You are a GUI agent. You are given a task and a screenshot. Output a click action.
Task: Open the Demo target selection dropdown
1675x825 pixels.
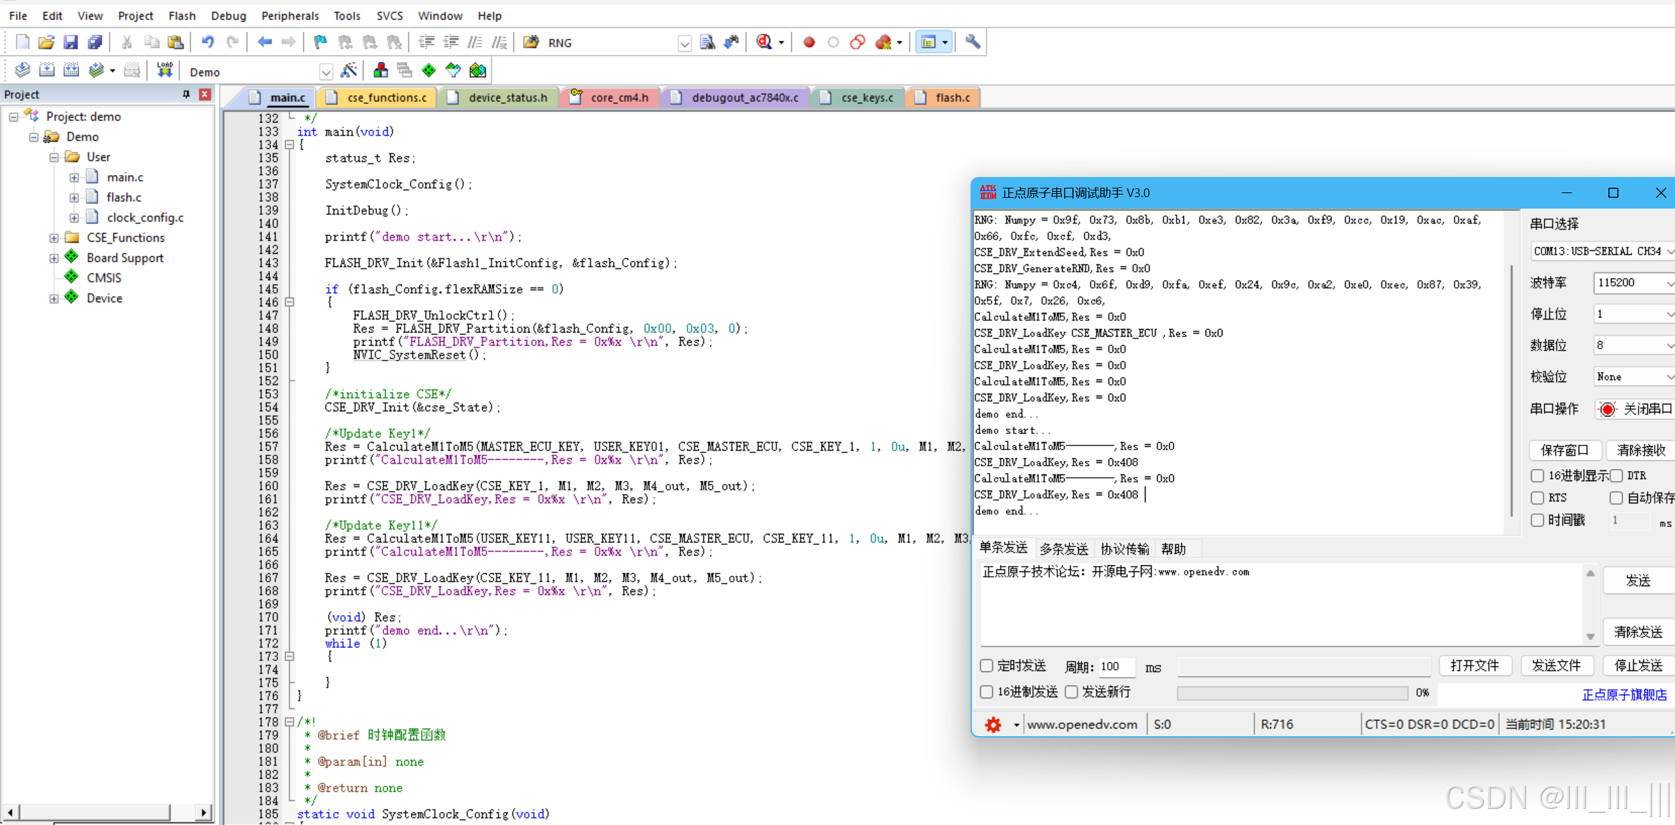click(x=326, y=72)
